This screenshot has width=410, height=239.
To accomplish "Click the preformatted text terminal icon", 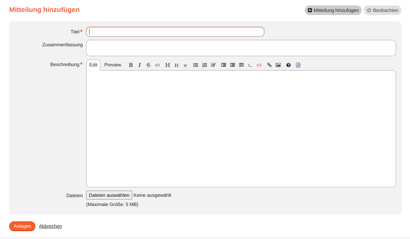I will [x=250, y=65].
